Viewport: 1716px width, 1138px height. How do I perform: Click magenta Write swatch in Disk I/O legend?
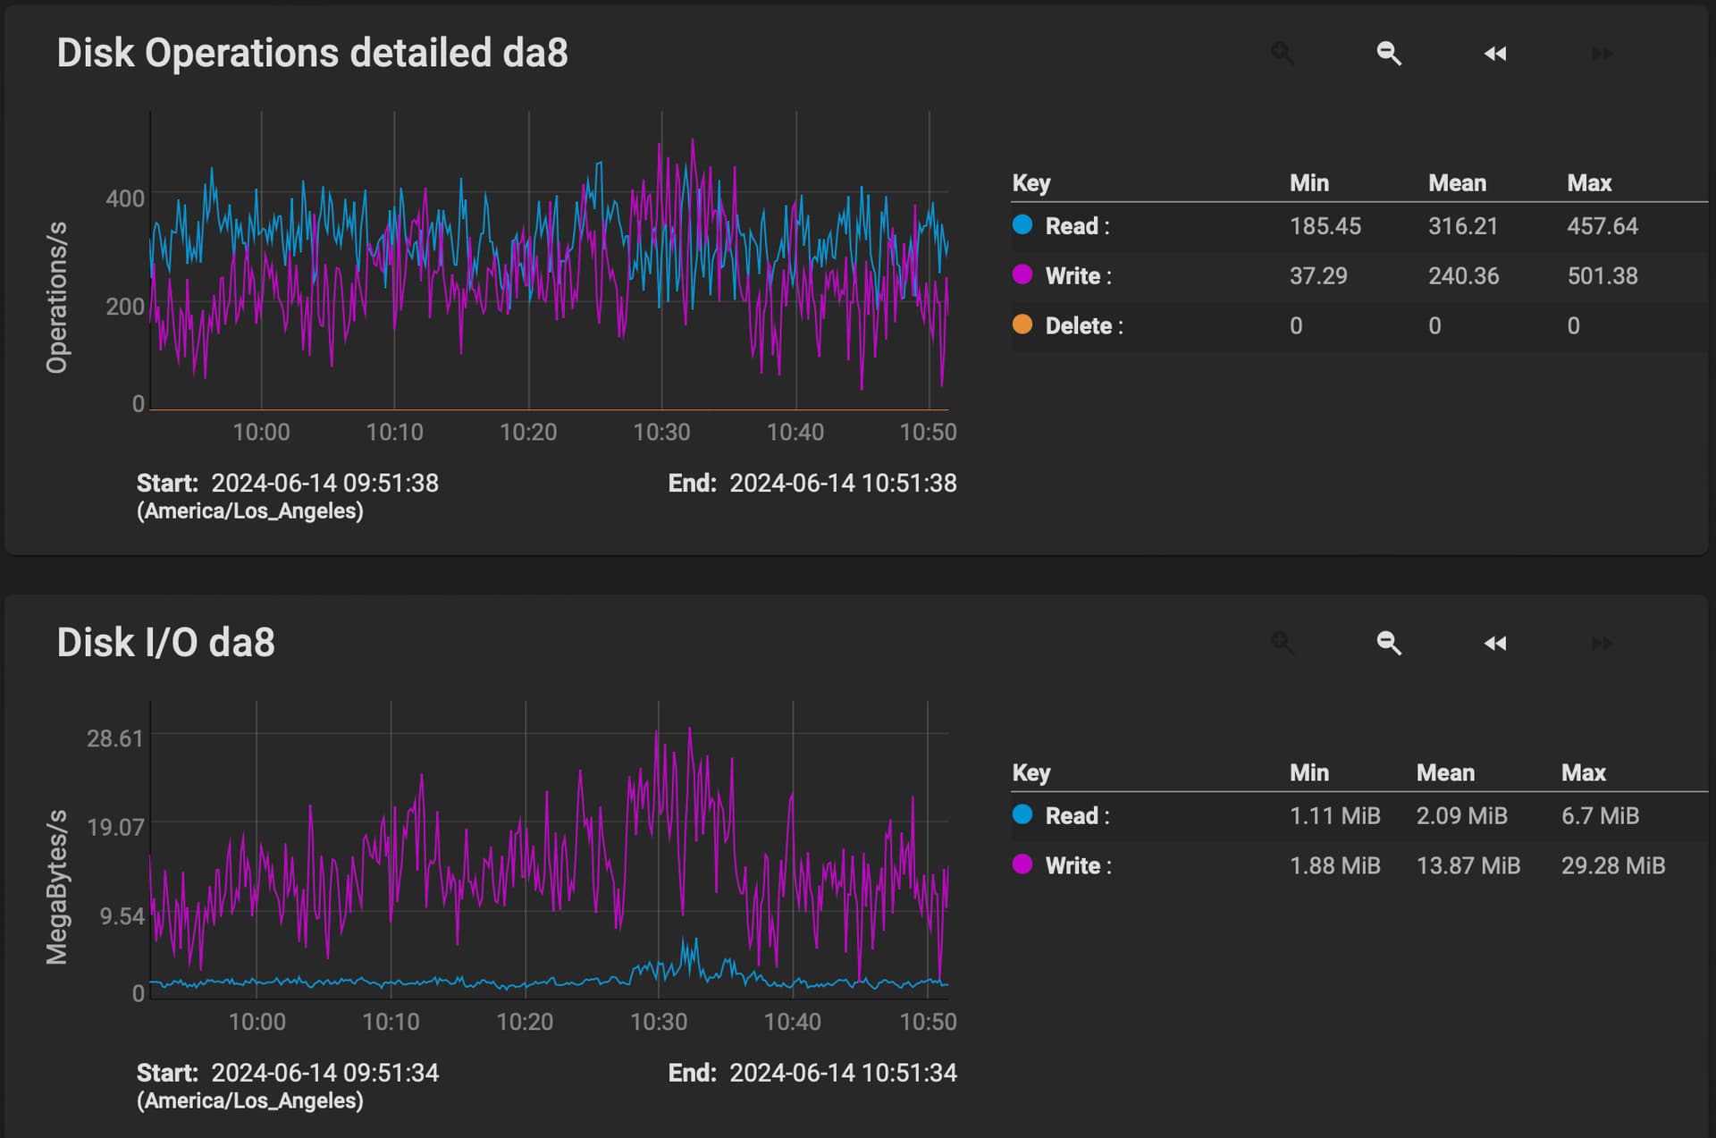1022,864
